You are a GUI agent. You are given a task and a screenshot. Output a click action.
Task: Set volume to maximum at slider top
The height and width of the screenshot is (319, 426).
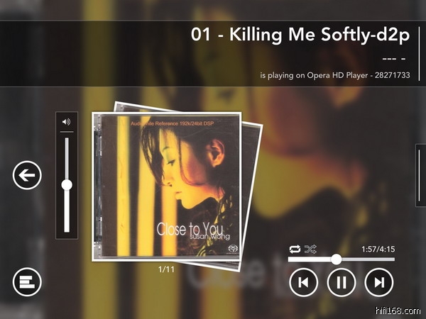(67, 140)
